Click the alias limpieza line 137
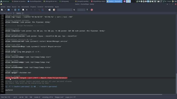 click(x=55, y=31)
